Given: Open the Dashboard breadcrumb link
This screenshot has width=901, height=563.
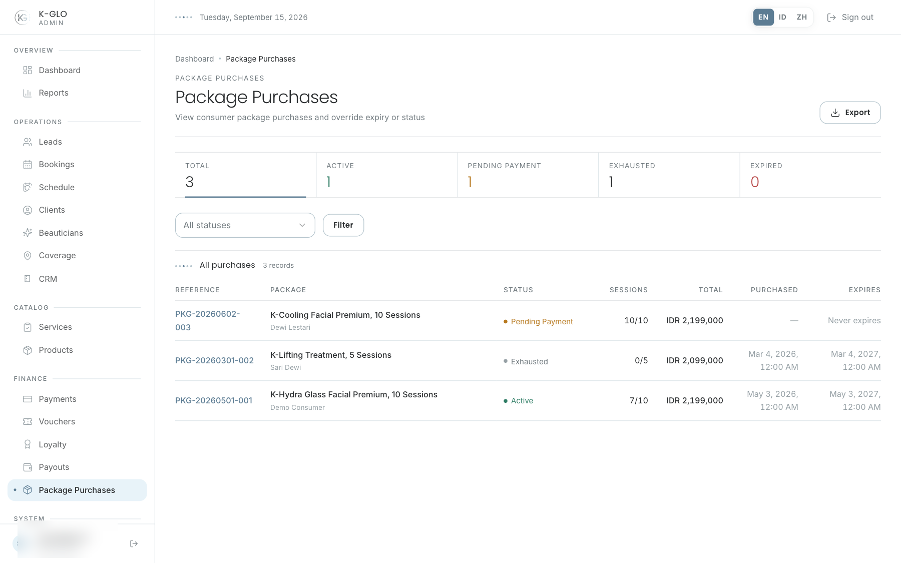Looking at the screenshot, I should click(x=195, y=59).
